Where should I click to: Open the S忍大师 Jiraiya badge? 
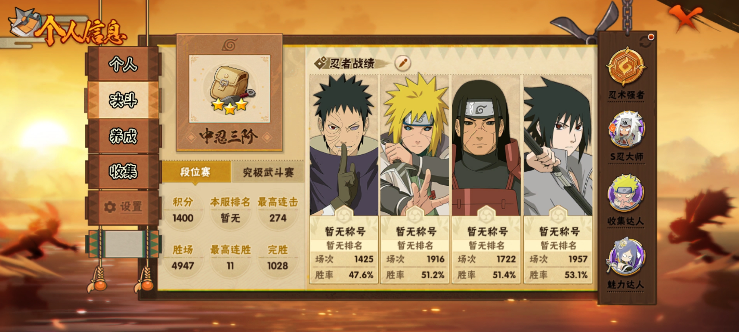coord(626,137)
